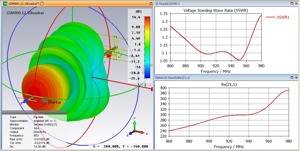Viewport: 300px width, 151px height.
Task: Click the Voltage Standing Wave Ratio (VSWR) plot title
Action: click(x=216, y=11)
